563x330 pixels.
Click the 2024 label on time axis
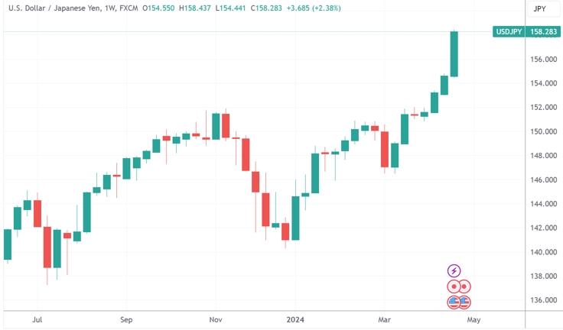click(x=295, y=319)
